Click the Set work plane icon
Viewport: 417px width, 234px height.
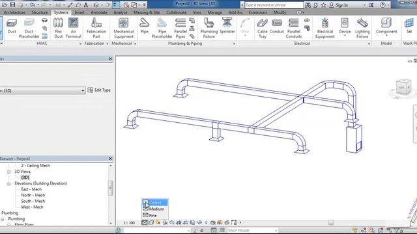tap(409, 26)
